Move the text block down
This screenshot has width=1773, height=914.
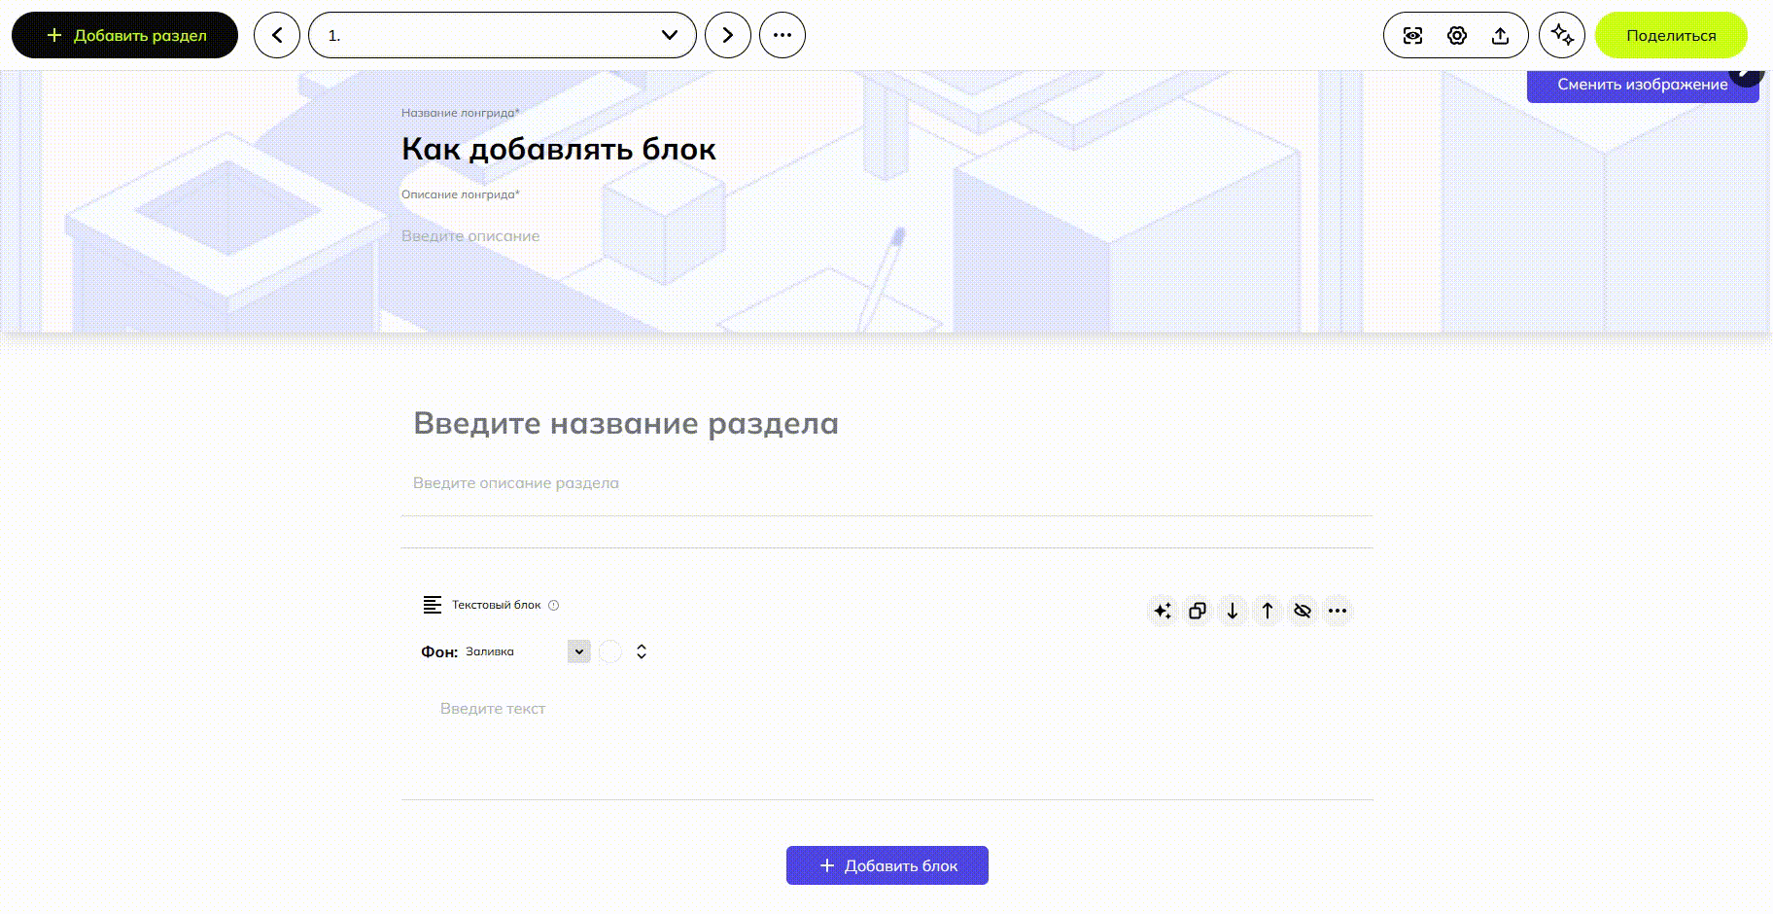[x=1233, y=611]
